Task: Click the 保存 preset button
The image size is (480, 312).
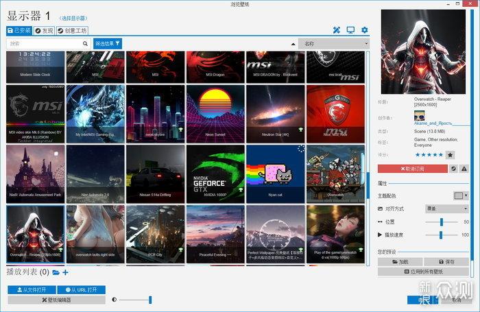Action: [446, 262]
